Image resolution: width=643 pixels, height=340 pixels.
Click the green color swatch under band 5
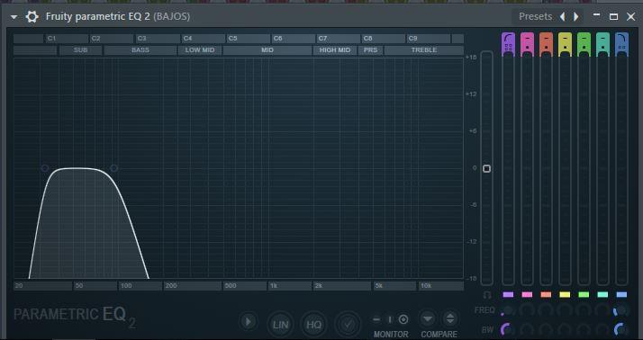click(x=584, y=294)
